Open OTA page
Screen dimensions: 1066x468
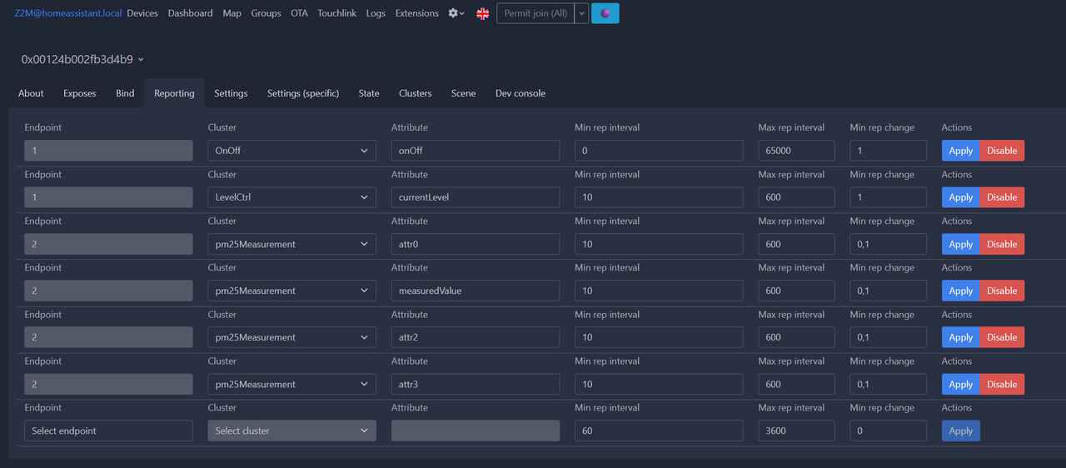point(299,13)
